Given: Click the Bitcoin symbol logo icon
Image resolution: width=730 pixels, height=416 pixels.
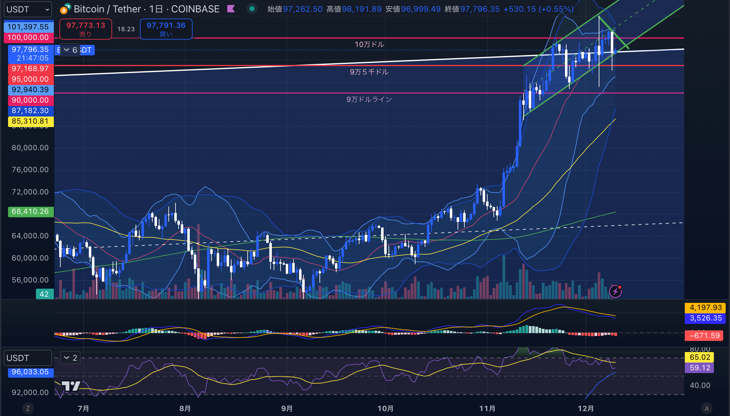Looking at the screenshot, I should pyautogui.click(x=65, y=9).
